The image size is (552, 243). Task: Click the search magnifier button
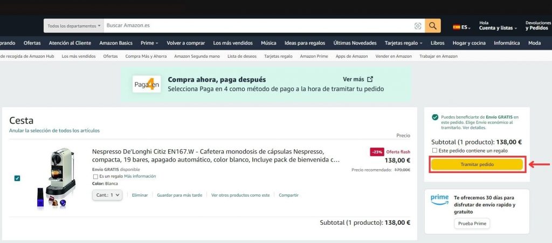pos(433,26)
